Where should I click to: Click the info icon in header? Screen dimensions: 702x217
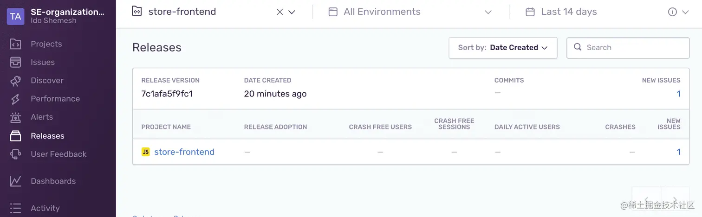[672, 12]
